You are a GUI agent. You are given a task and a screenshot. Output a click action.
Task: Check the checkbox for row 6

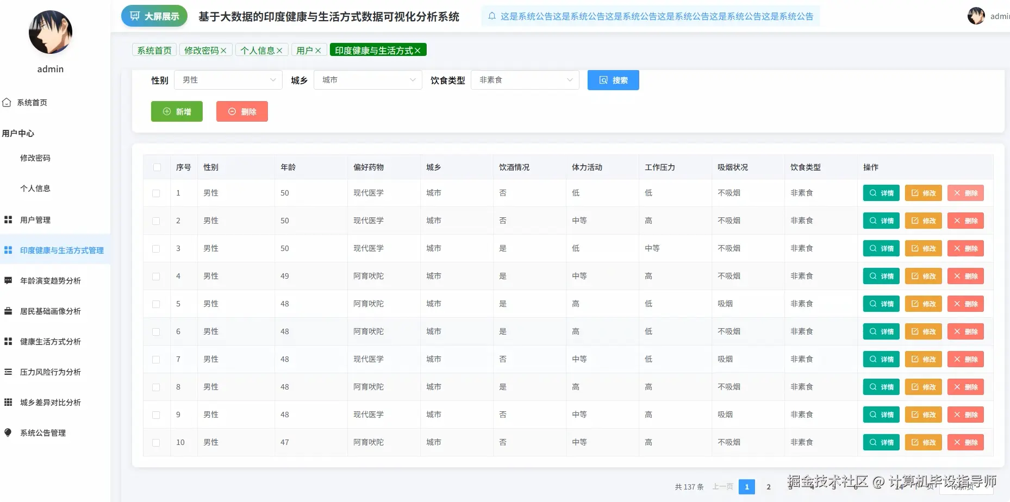tap(156, 331)
